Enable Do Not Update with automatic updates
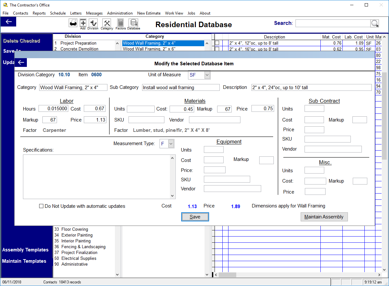 (x=41, y=206)
